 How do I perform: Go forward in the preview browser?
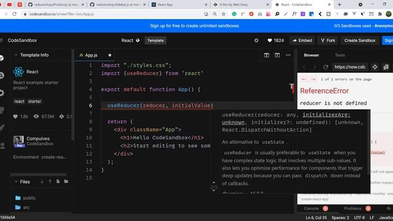(314, 67)
